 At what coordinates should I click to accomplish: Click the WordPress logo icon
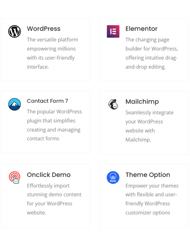tap(15, 31)
